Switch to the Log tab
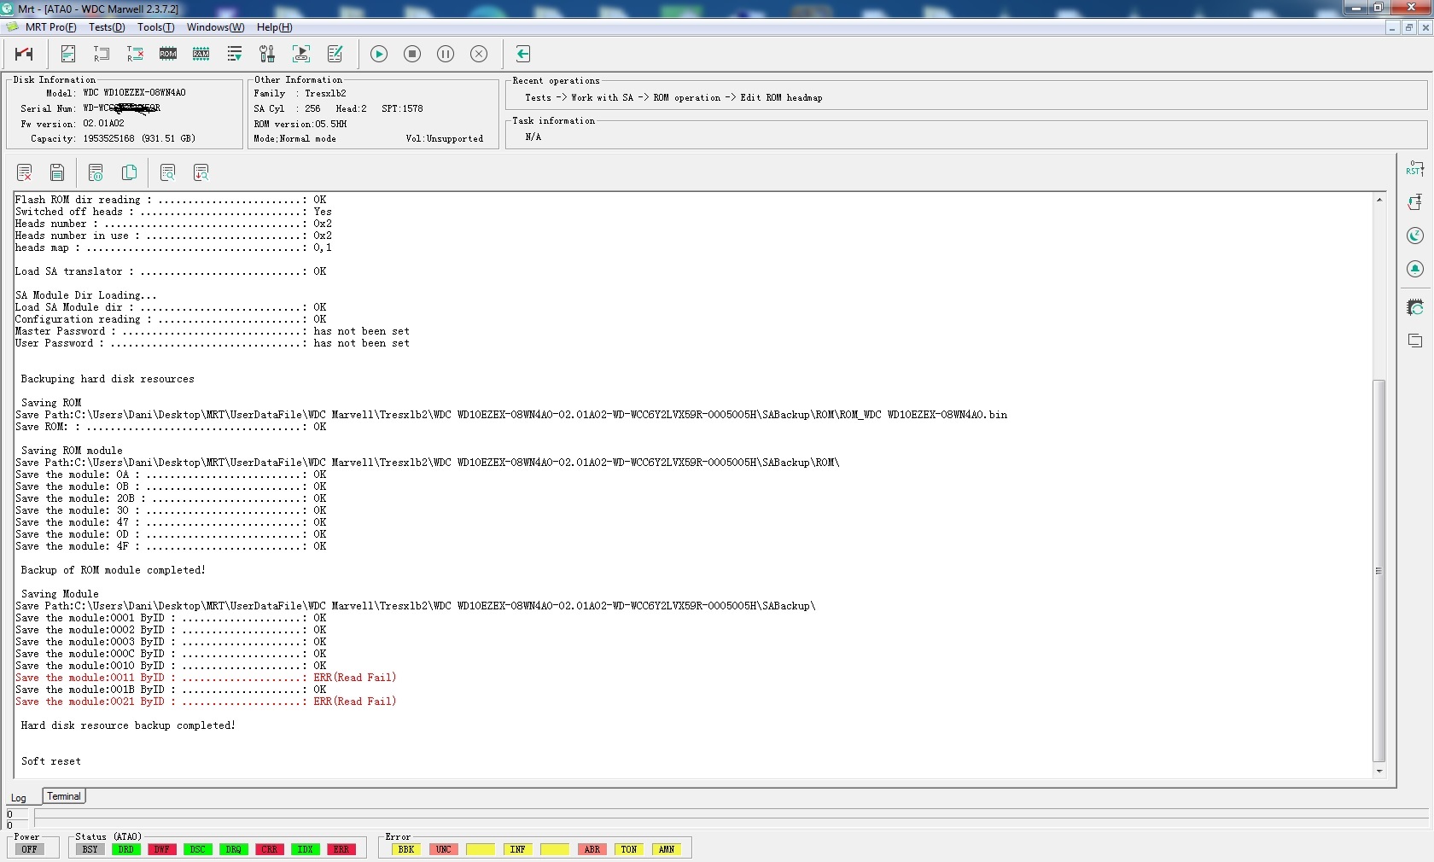The image size is (1434, 862). click(19, 798)
